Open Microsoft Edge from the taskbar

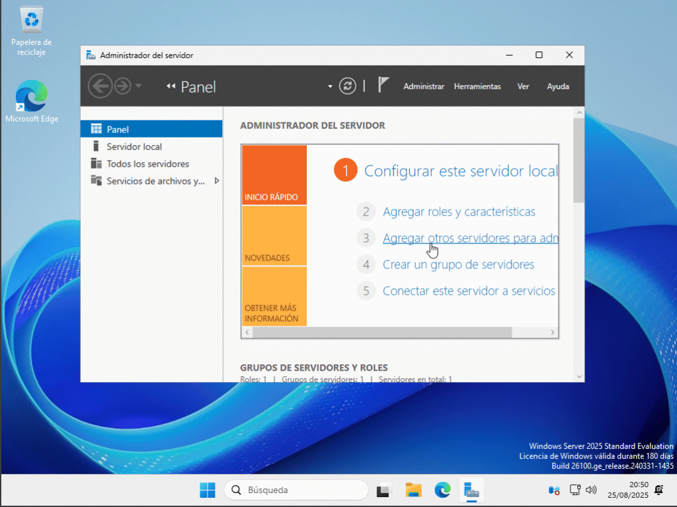coord(442,490)
